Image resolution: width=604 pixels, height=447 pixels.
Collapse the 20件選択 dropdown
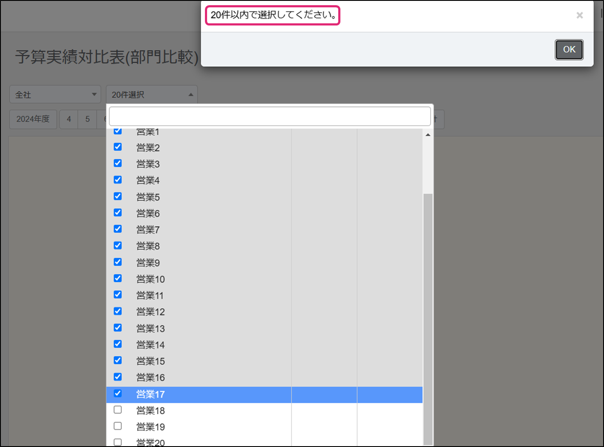tap(151, 95)
